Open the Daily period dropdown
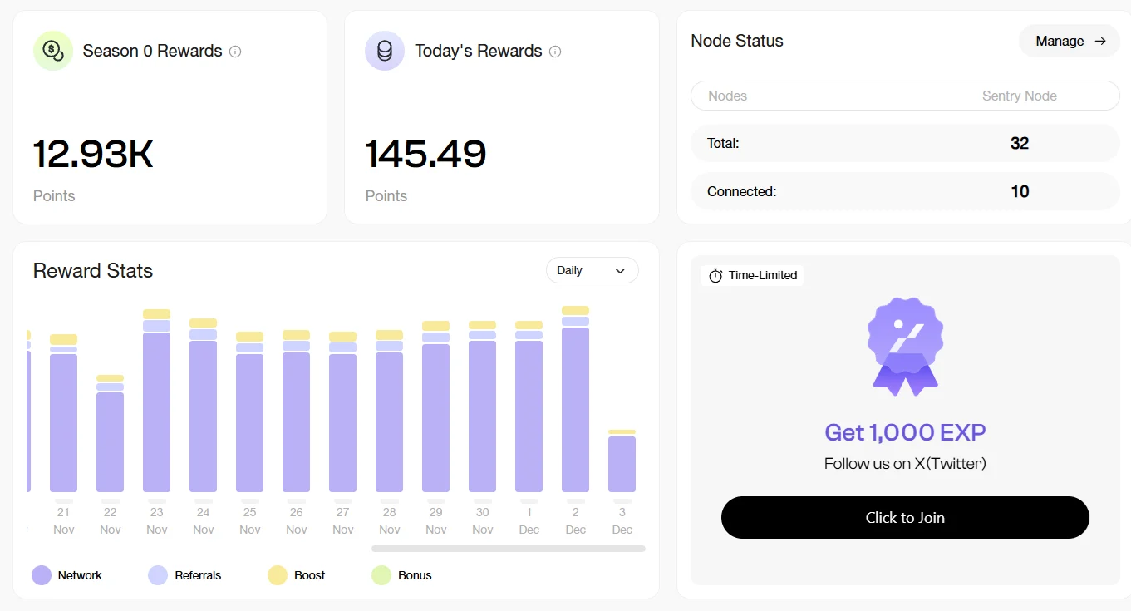This screenshot has width=1131, height=611. [593, 270]
